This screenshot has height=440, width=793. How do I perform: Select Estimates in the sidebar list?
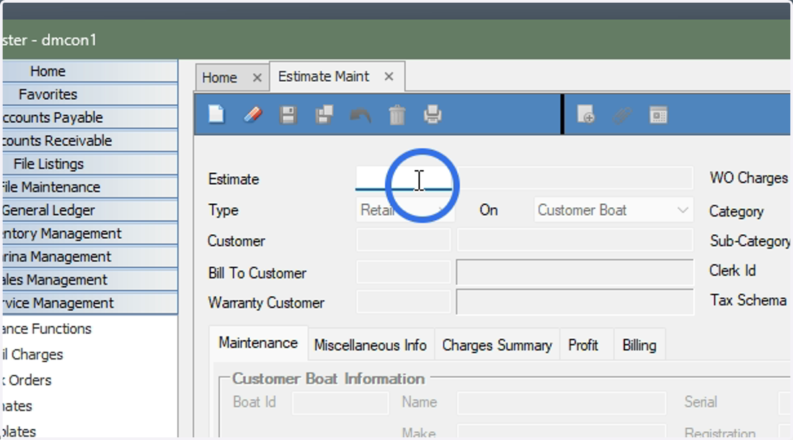(x=18, y=406)
